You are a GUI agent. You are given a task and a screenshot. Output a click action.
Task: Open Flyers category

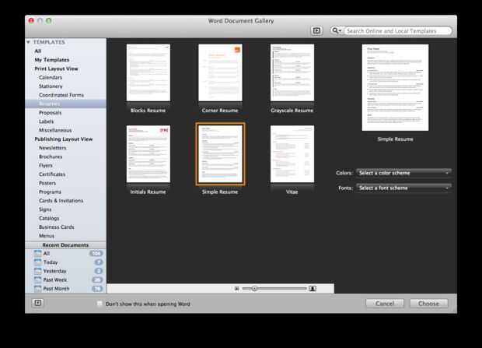46,165
